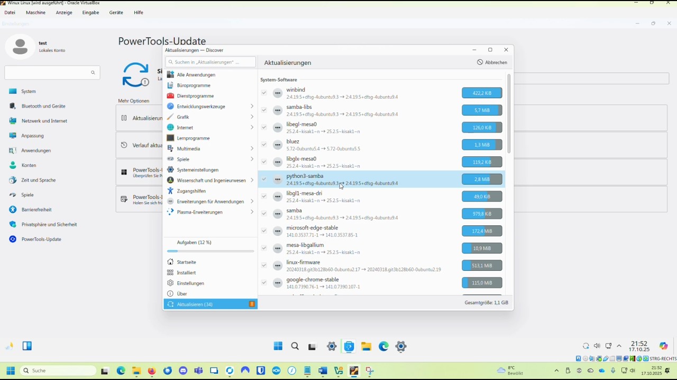The height and width of the screenshot is (380, 677).
Task: Show more options for microsoft-edge-stable package
Action: (278, 231)
